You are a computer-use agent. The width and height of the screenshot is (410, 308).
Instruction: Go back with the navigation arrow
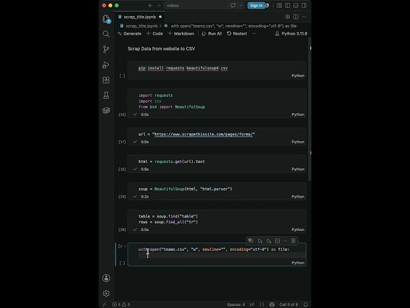click(151, 6)
